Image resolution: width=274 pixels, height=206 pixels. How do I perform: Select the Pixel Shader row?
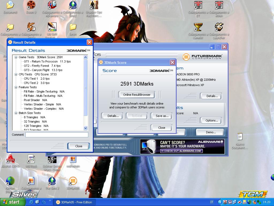click(36, 100)
